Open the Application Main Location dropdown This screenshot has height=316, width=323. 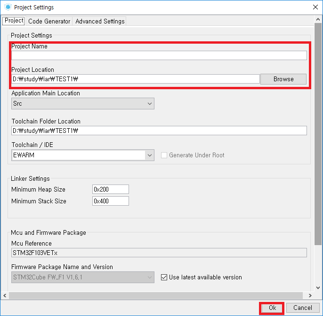pyautogui.click(x=83, y=104)
